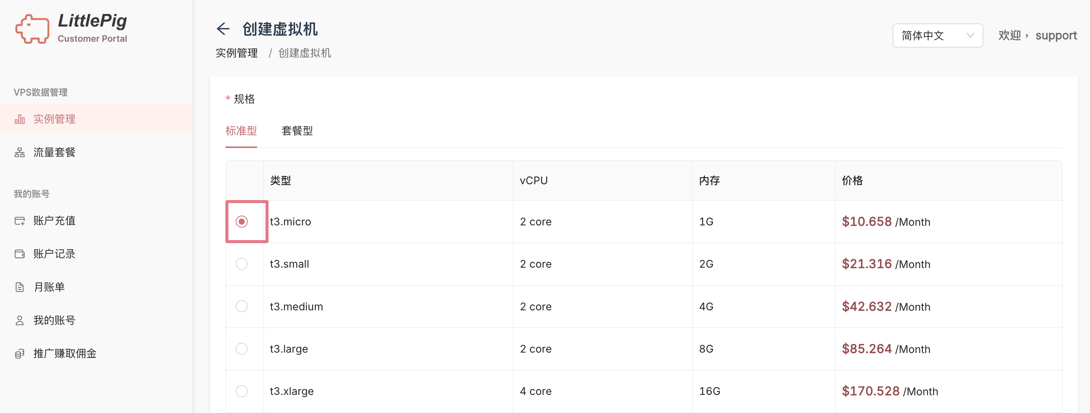The height and width of the screenshot is (413, 1090).
Task: Switch to the 标准型 tab
Action: 241,131
